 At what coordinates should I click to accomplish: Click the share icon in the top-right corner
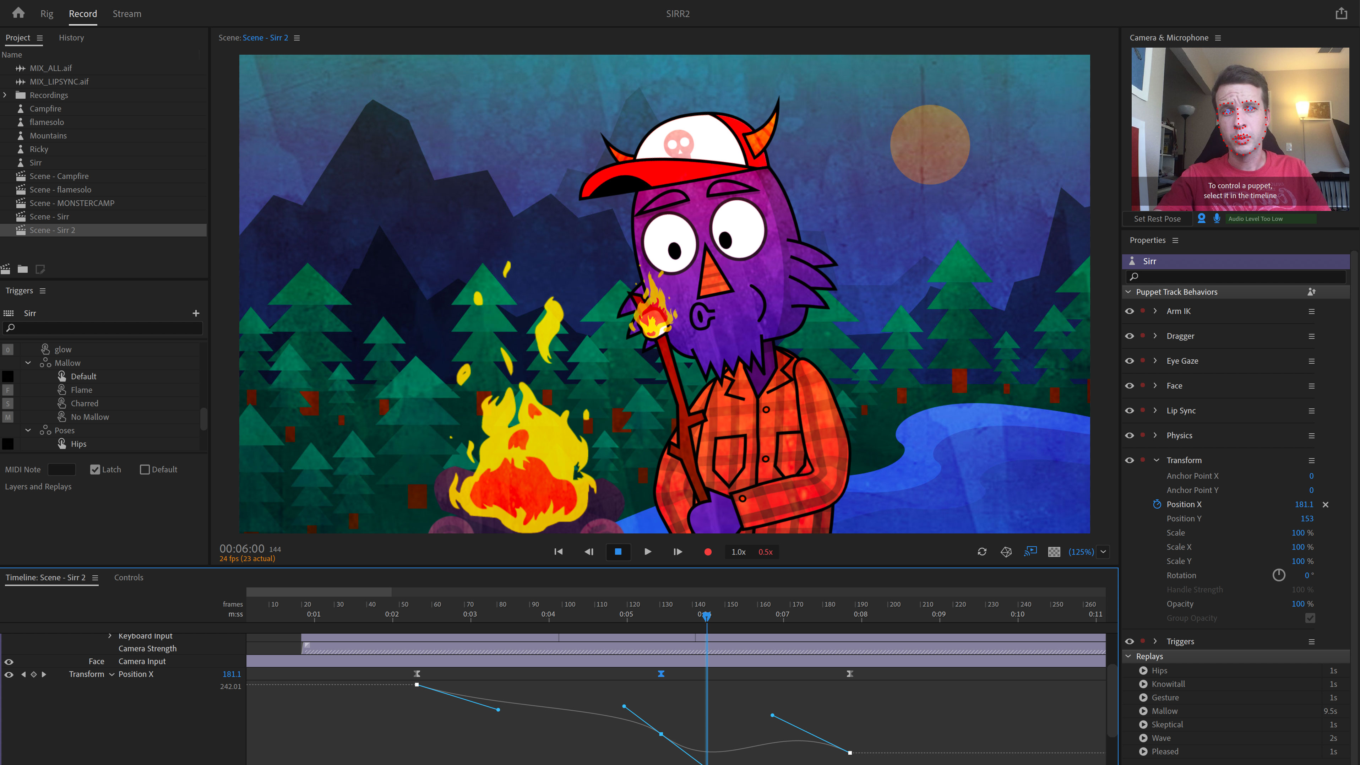(x=1341, y=13)
